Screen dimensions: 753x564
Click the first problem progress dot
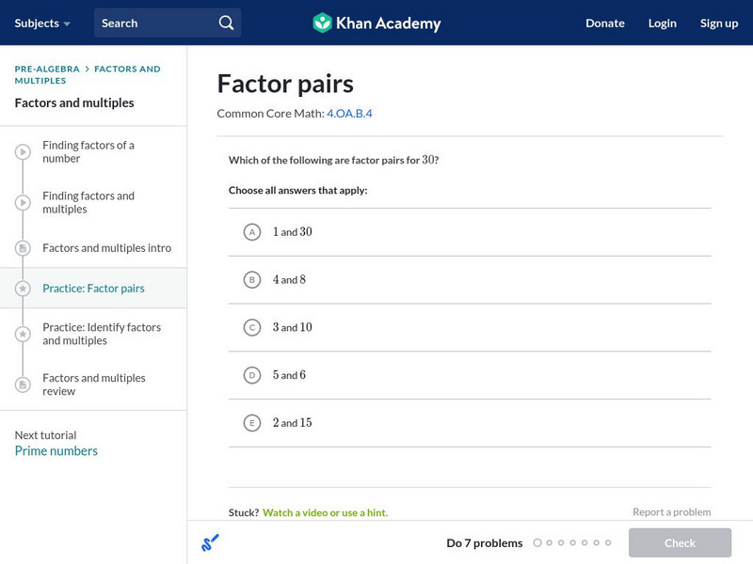coord(537,543)
